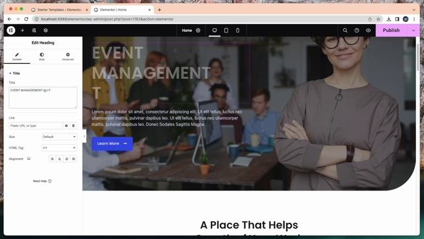Share page icon in address bar

pos(370,19)
